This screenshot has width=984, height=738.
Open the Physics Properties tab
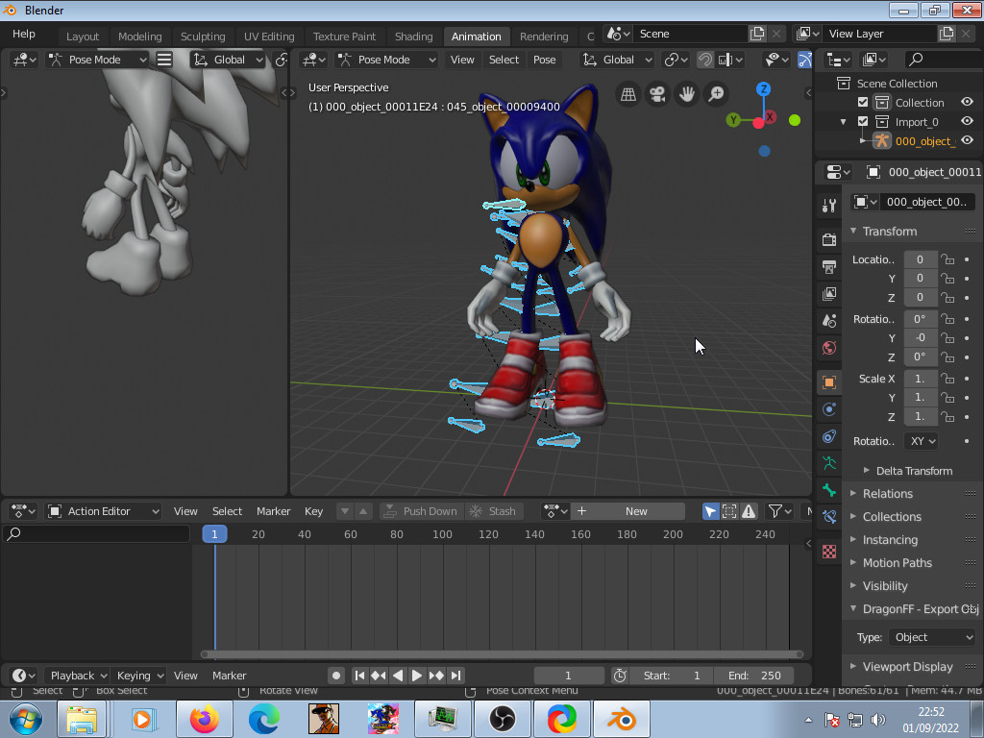(828, 408)
